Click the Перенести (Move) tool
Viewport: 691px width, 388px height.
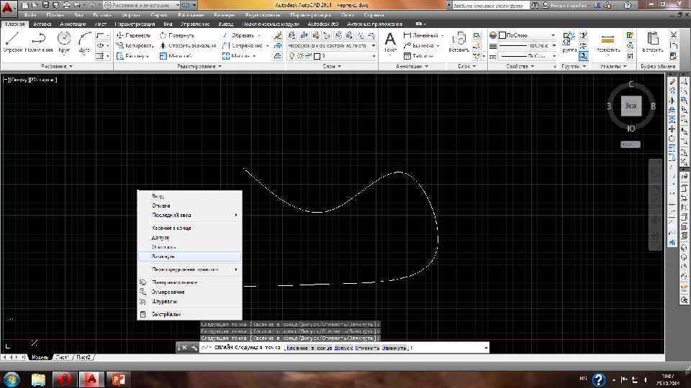click(x=134, y=35)
